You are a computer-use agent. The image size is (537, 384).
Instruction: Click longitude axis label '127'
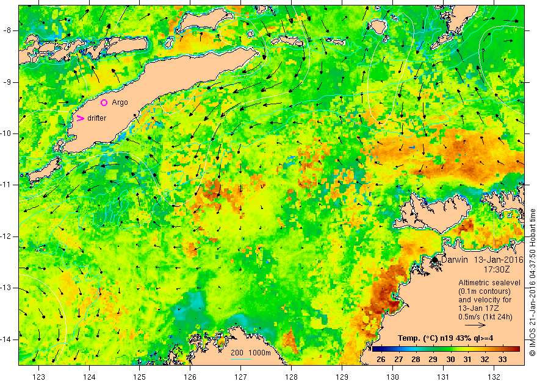tap(241, 377)
